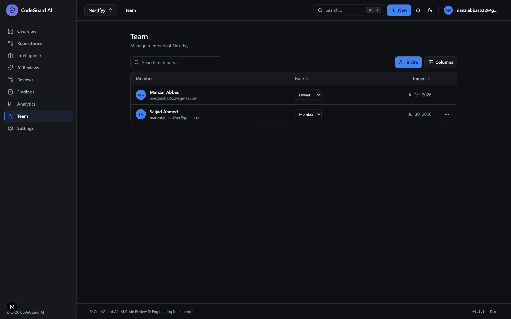Click the Repositories branch icon in sidebar
511x319 pixels.
10,43
